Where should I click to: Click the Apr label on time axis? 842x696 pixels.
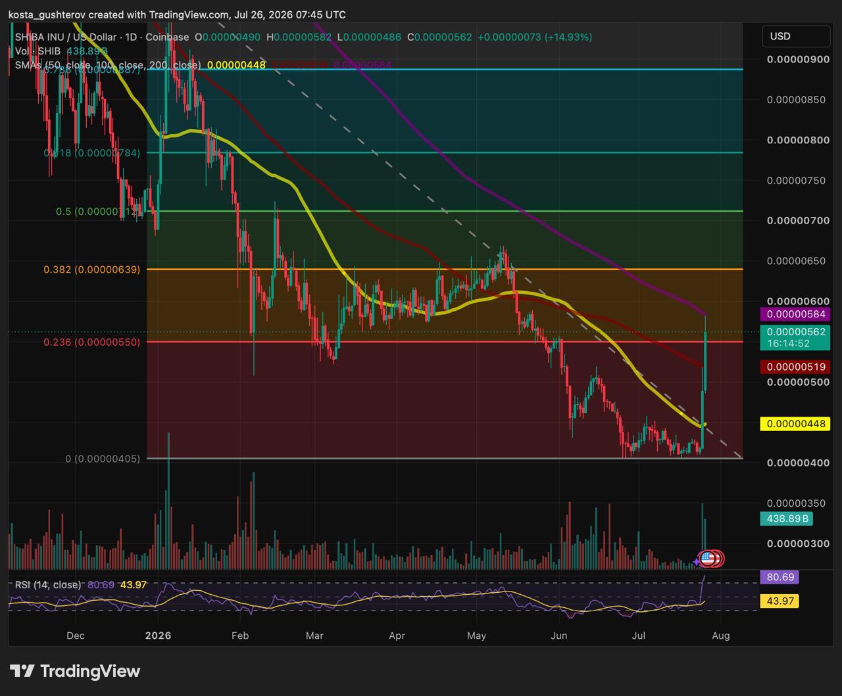(x=397, y=636)
